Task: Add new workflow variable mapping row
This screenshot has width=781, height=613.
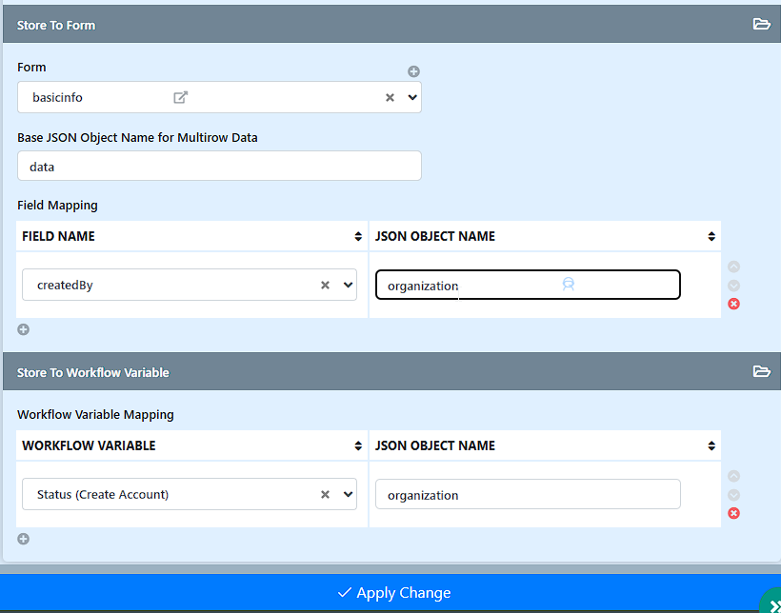Action: (24, 539)
